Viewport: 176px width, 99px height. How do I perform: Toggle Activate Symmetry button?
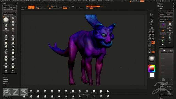pyautogui.click(x=93, y=6)
